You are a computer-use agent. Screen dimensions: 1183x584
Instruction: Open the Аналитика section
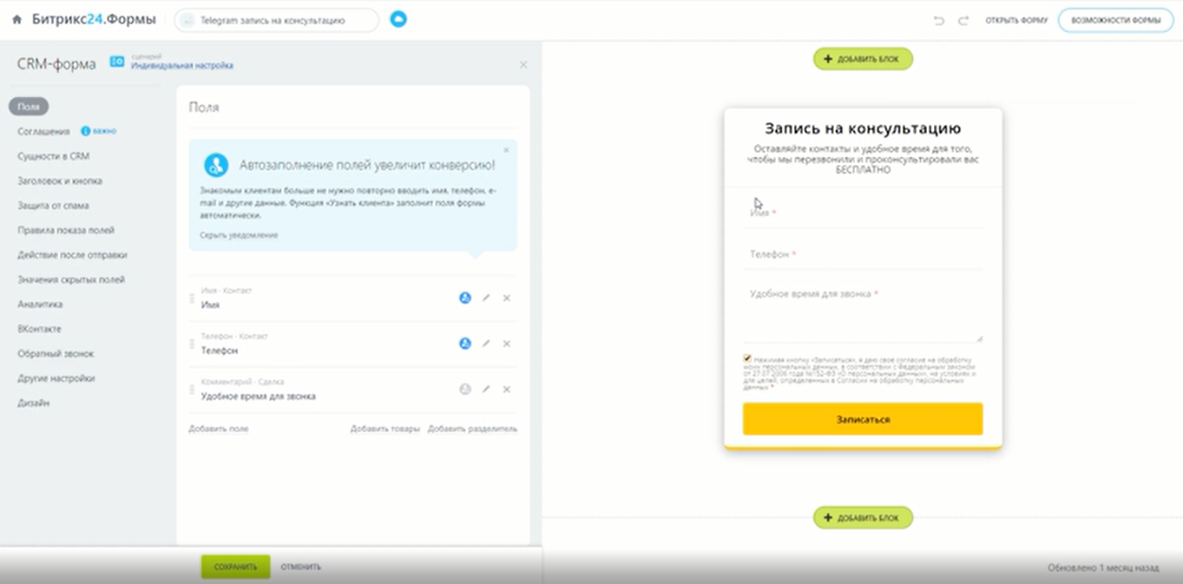click(40, 305)
